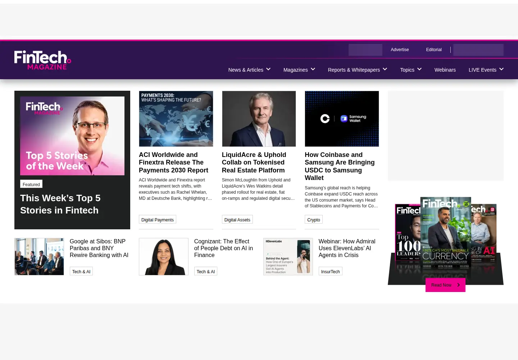518x360 pixels.
Task: Read Simon McLoughlin summary text
Action: point(258,189)
